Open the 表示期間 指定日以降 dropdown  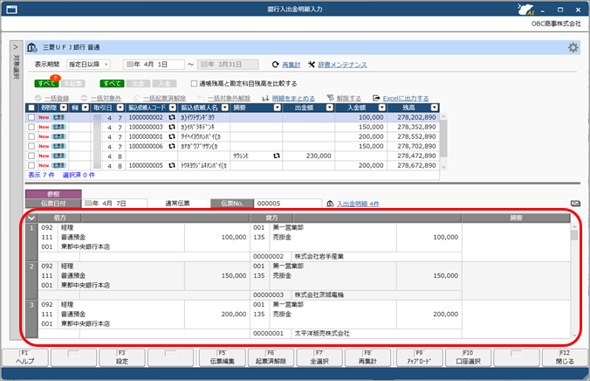pos(88,65)
